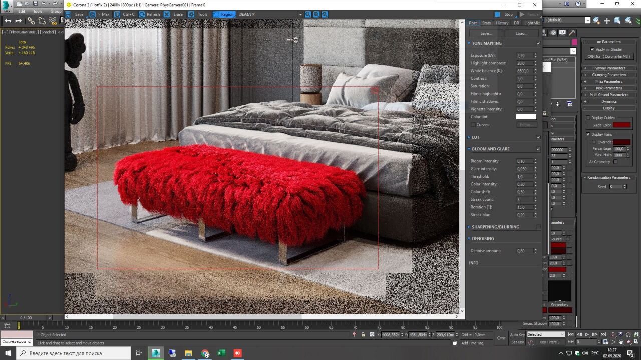Open Chrome from the Windows taskbar
641x360 pixels.
205,353
